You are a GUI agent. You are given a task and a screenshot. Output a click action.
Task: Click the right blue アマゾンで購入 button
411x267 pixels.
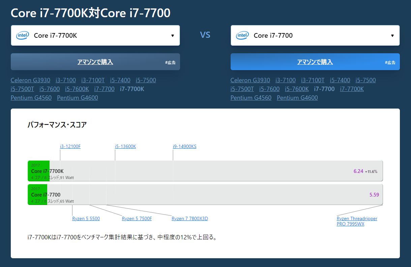[x=315, y=62]
